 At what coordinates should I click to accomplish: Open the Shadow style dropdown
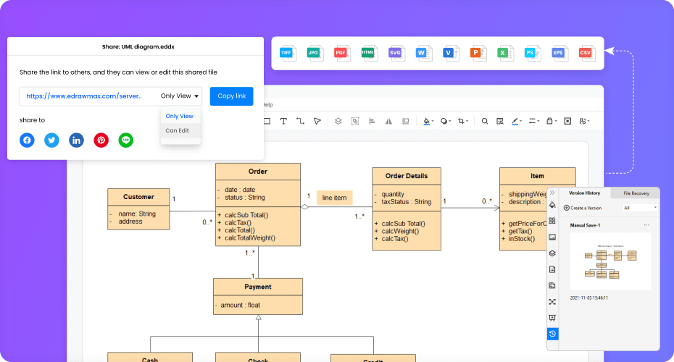click(446, 121)
